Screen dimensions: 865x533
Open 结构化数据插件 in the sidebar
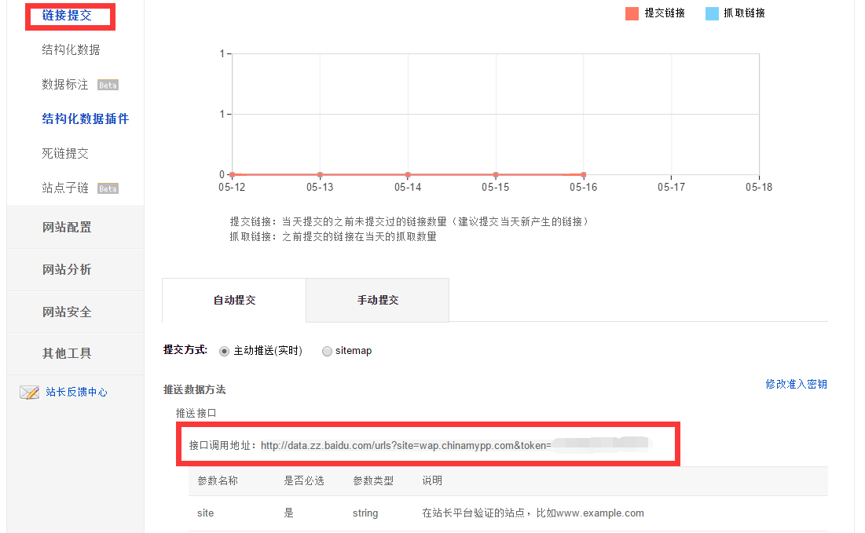click(86, 119)
